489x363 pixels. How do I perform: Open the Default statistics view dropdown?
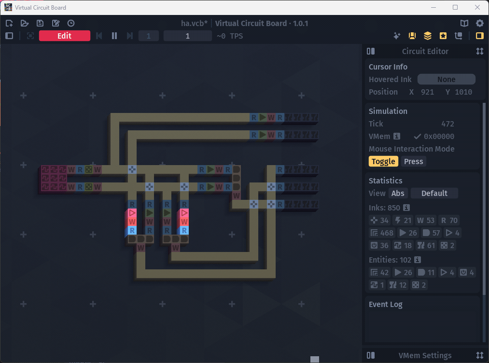click(x=434, y=193)
